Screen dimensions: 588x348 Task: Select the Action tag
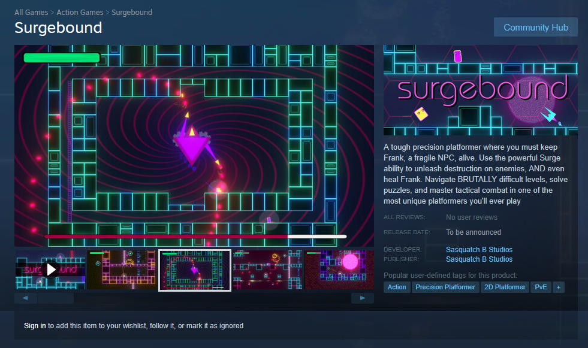click(397, 287)
